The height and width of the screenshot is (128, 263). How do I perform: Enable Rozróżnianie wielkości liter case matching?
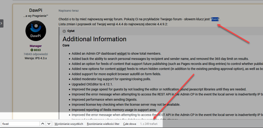tap(103, 124)
